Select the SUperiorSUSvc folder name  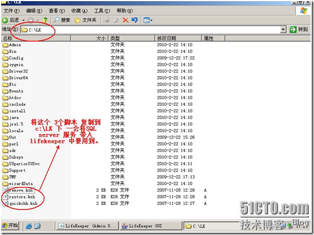(x=24, y=164)
